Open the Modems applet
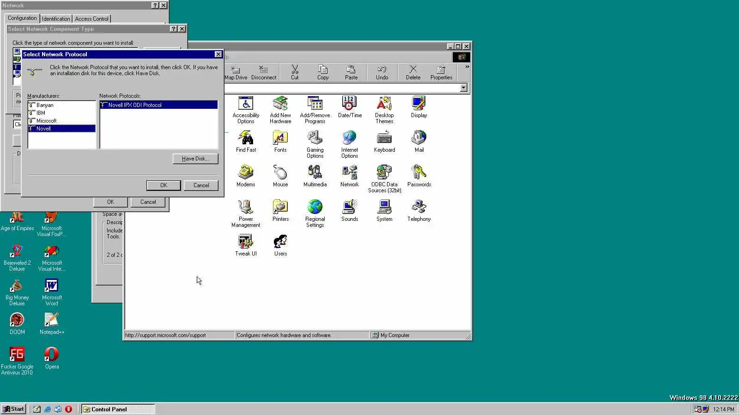 point(246,176)
